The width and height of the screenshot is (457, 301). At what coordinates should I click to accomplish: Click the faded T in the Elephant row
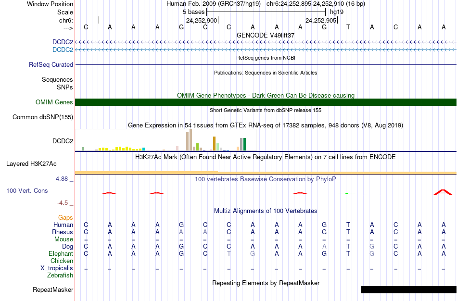(x=229, y=253)
